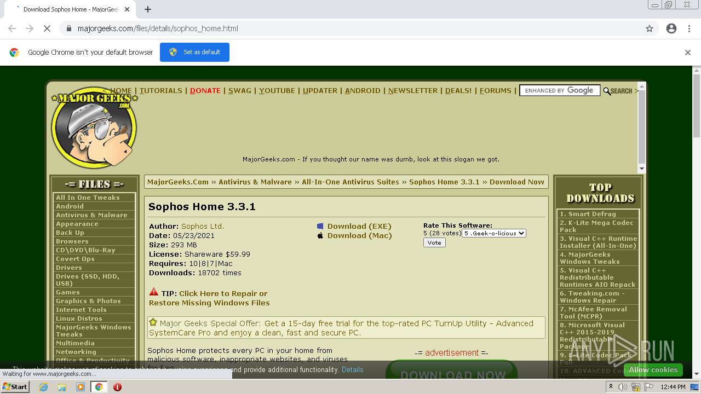The height and width of the screenshot is (394, 701).
Task: Click the Chrome back arrow
Action: (12, 28)
